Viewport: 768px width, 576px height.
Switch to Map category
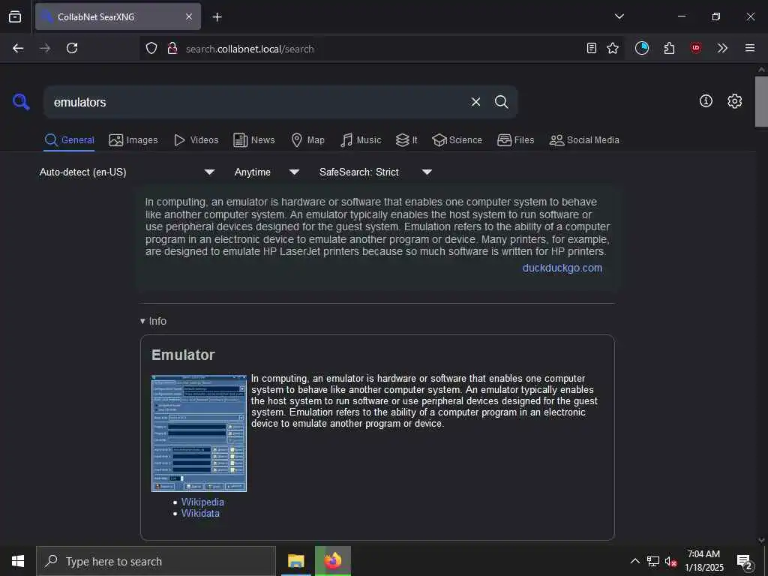pos(308,140)
